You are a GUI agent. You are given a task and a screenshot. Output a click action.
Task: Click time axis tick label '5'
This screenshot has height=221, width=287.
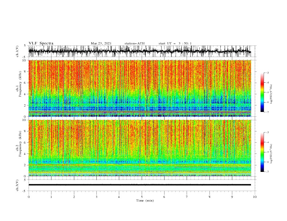142,197
